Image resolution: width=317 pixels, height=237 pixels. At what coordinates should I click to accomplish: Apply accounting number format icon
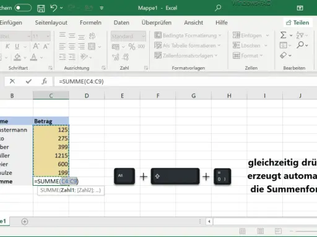tap(116, 47)
